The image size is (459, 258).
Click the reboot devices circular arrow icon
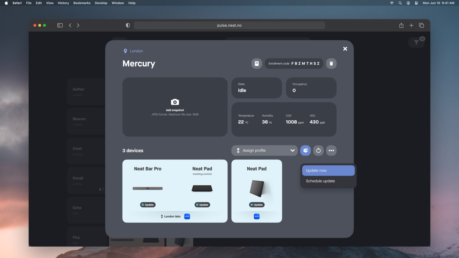pos(318,150)
